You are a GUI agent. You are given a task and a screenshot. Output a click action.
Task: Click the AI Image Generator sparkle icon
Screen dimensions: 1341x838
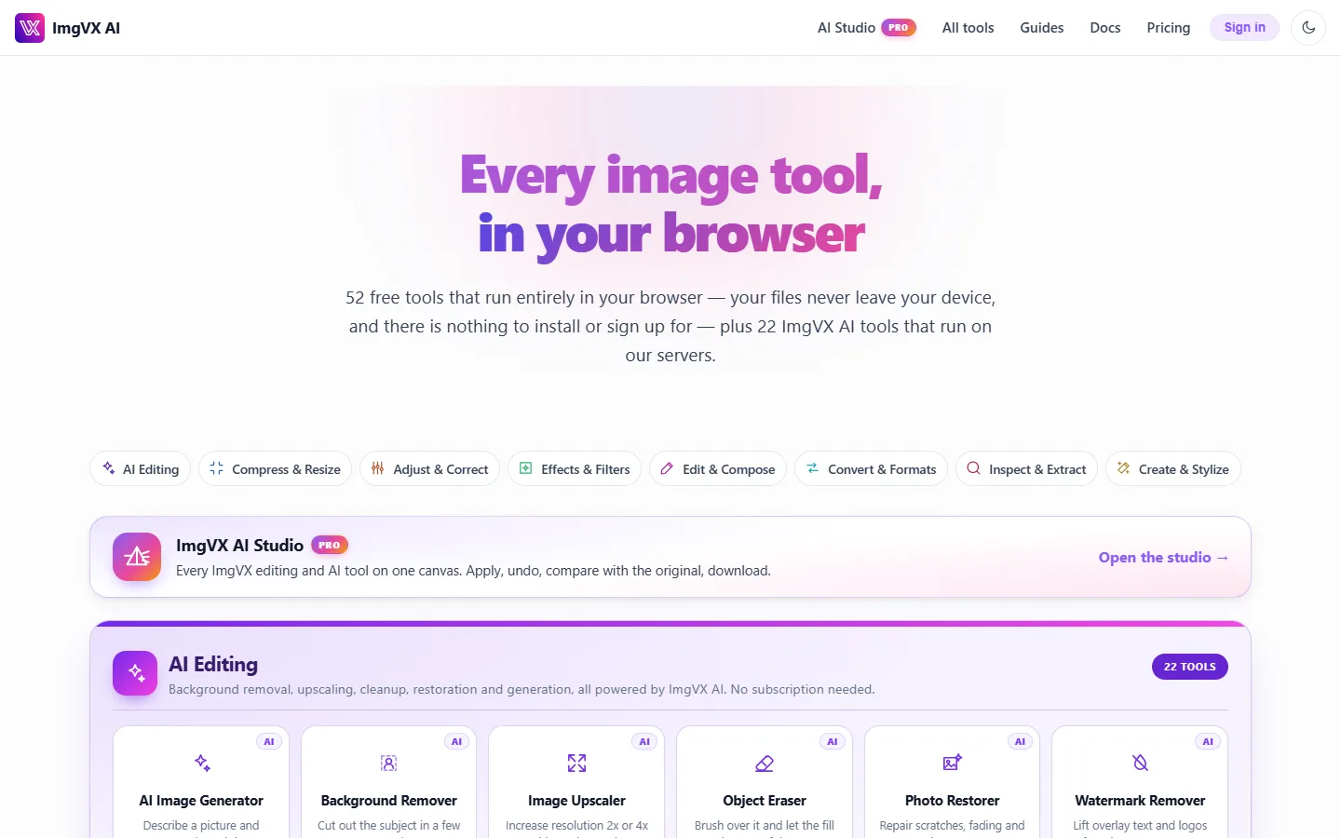(x=201, y=764)
